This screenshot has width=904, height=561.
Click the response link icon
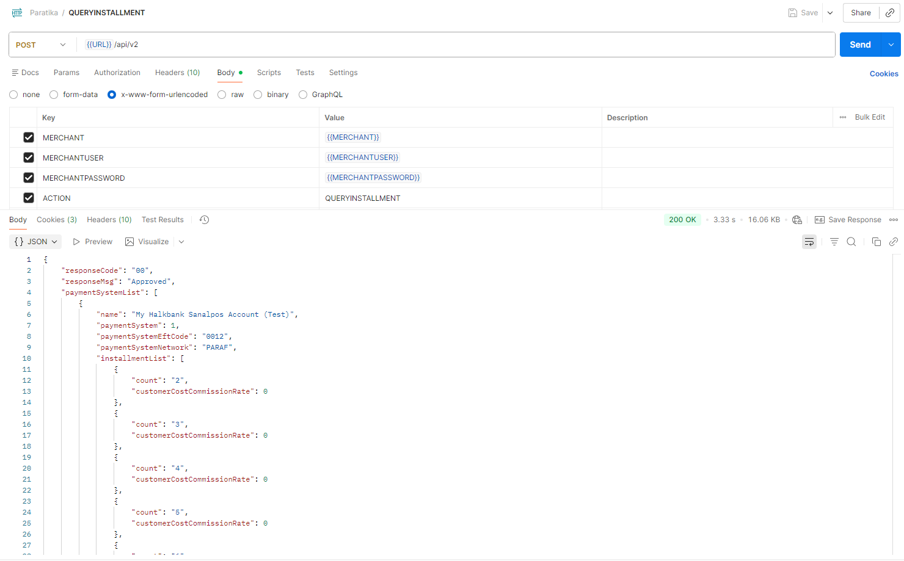893,242
